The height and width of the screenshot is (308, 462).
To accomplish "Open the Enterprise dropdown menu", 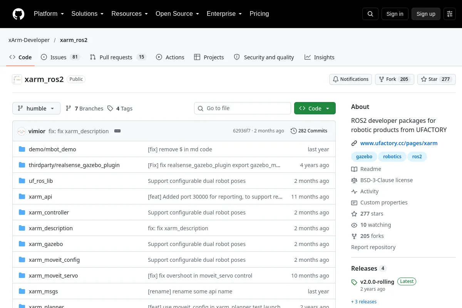I will pos(224,14).
